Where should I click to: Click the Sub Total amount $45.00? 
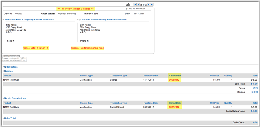click(254, 84)
